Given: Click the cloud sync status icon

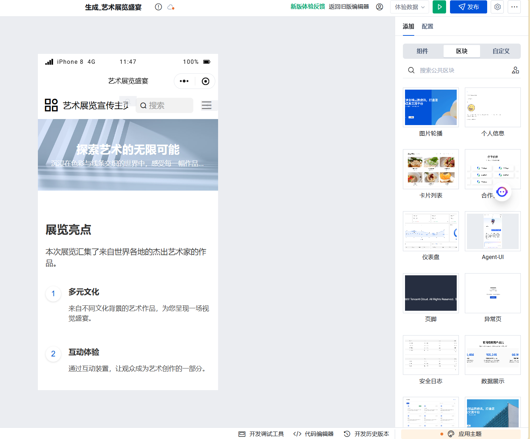Looking at the screenshot, I should pyautogui.click(x=171, y=7).
